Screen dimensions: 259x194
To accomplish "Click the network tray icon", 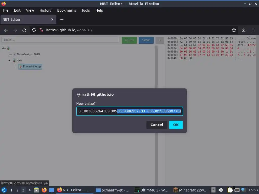I will tap(237, 190).
